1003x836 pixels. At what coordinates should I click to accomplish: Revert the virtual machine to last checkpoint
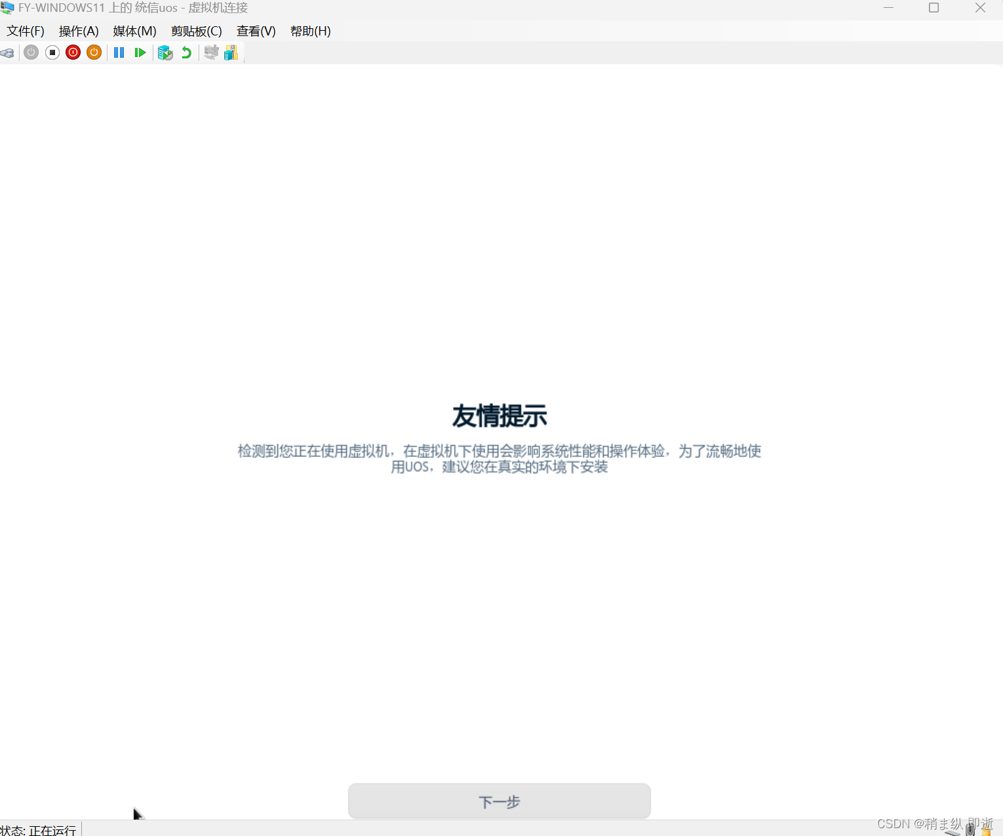coord(186,52)
